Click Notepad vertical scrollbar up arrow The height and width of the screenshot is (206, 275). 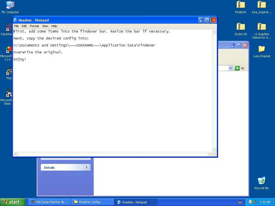click(214, 32)
